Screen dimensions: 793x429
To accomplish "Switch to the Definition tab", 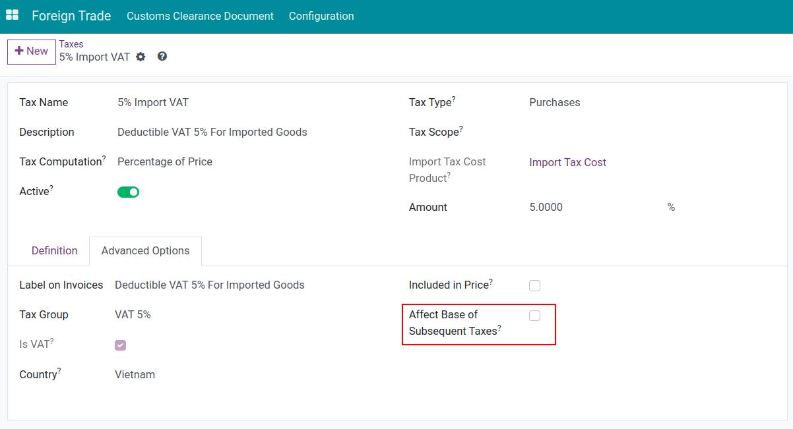I will click(55, 250).
